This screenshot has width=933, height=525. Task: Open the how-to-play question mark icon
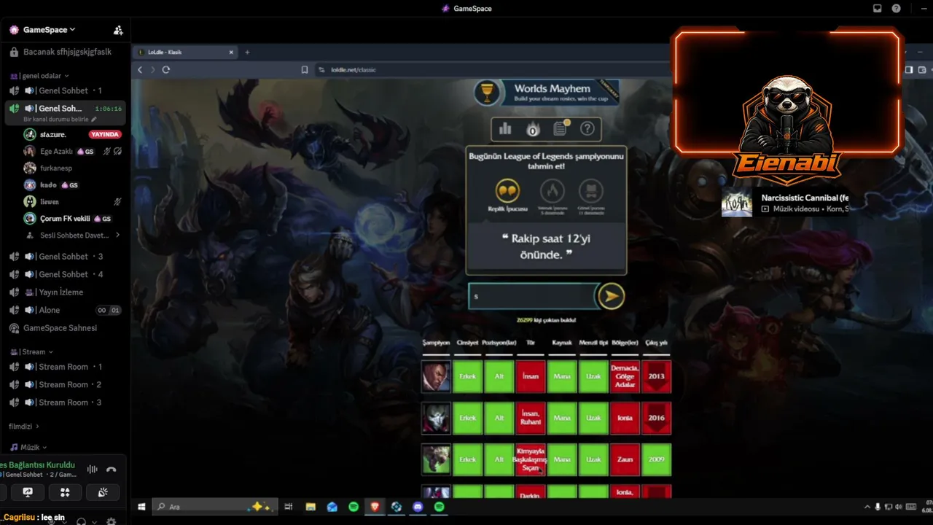click(x=587, y=129)
